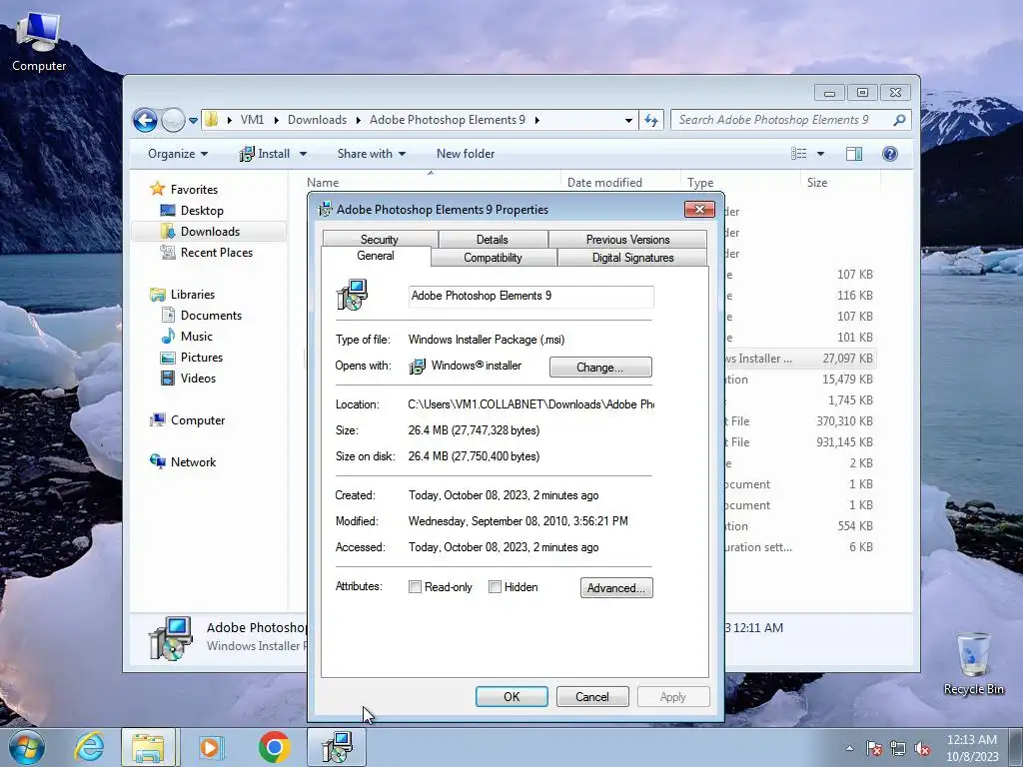Open the address bar history dropdown
Screen dimensions: 1023x767
click(x=628, y=121)
